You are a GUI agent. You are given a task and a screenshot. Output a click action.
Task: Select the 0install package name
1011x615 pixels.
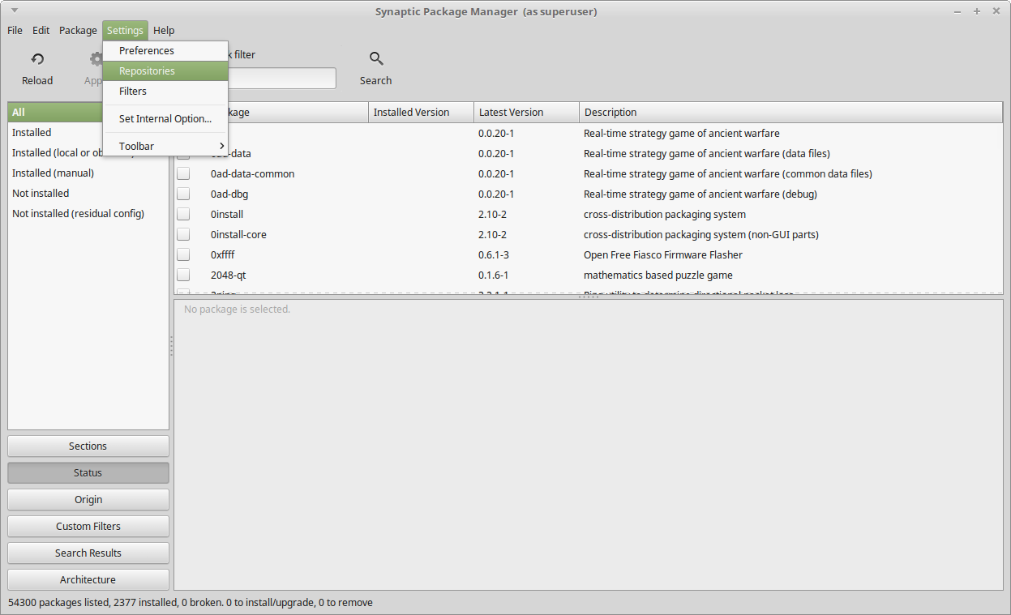pyautogui.click(x=227, y=214)
